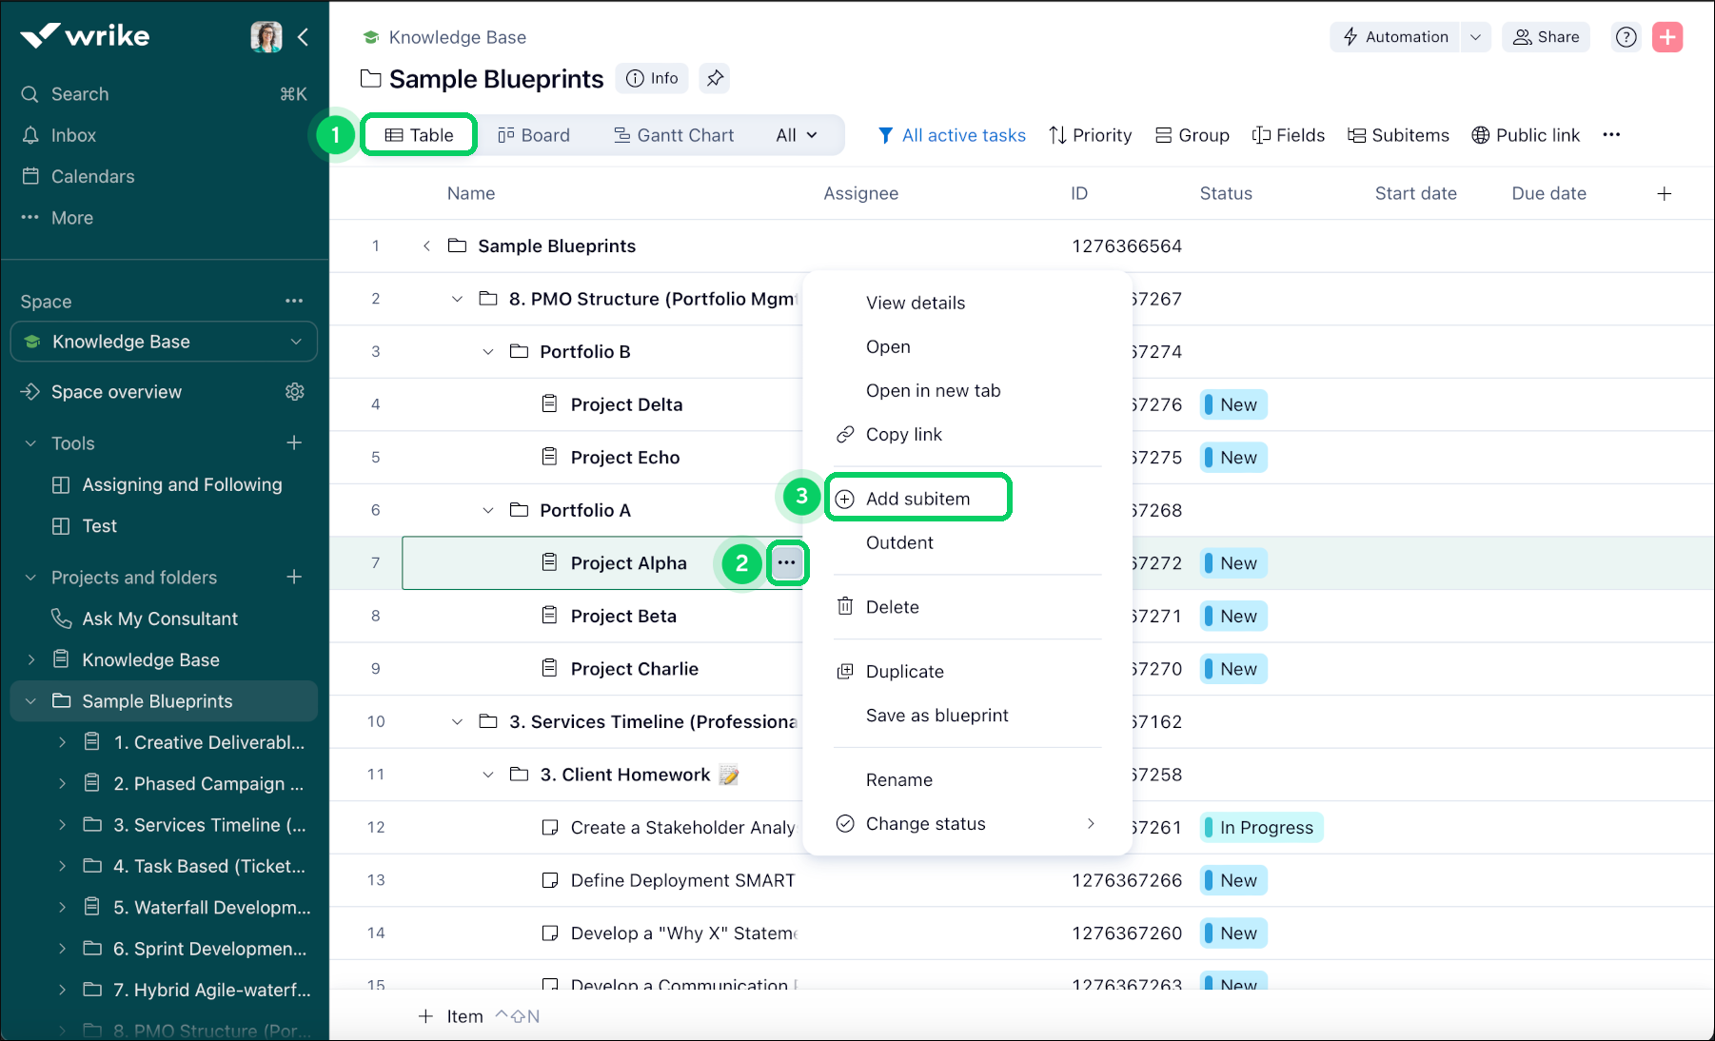
Task: Select Add subitem from context menu
Action: (917, 499)
